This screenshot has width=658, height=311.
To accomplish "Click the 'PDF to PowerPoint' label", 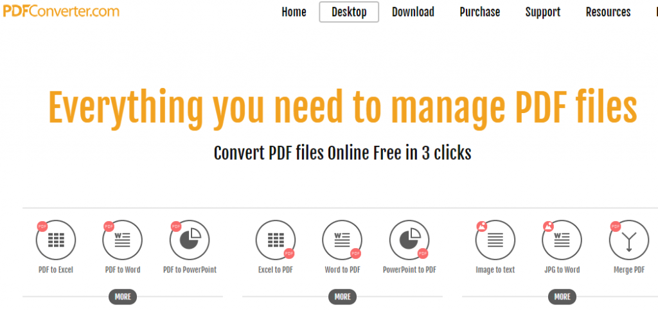I will (190, 270).
